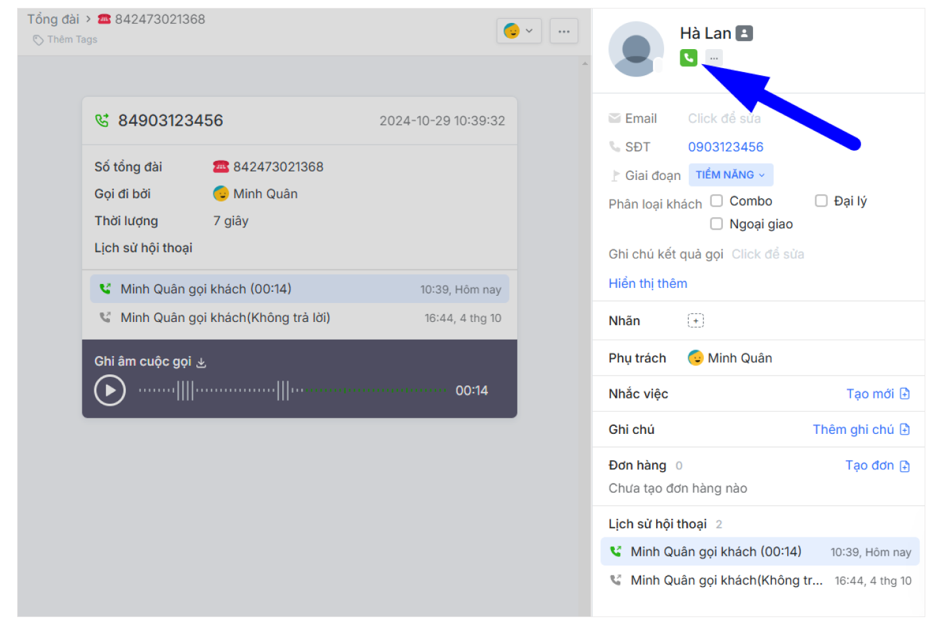This screenshot has height=625, width=943.
Task: Check the Combo checkbox
Action: click(x=716, y=201)
